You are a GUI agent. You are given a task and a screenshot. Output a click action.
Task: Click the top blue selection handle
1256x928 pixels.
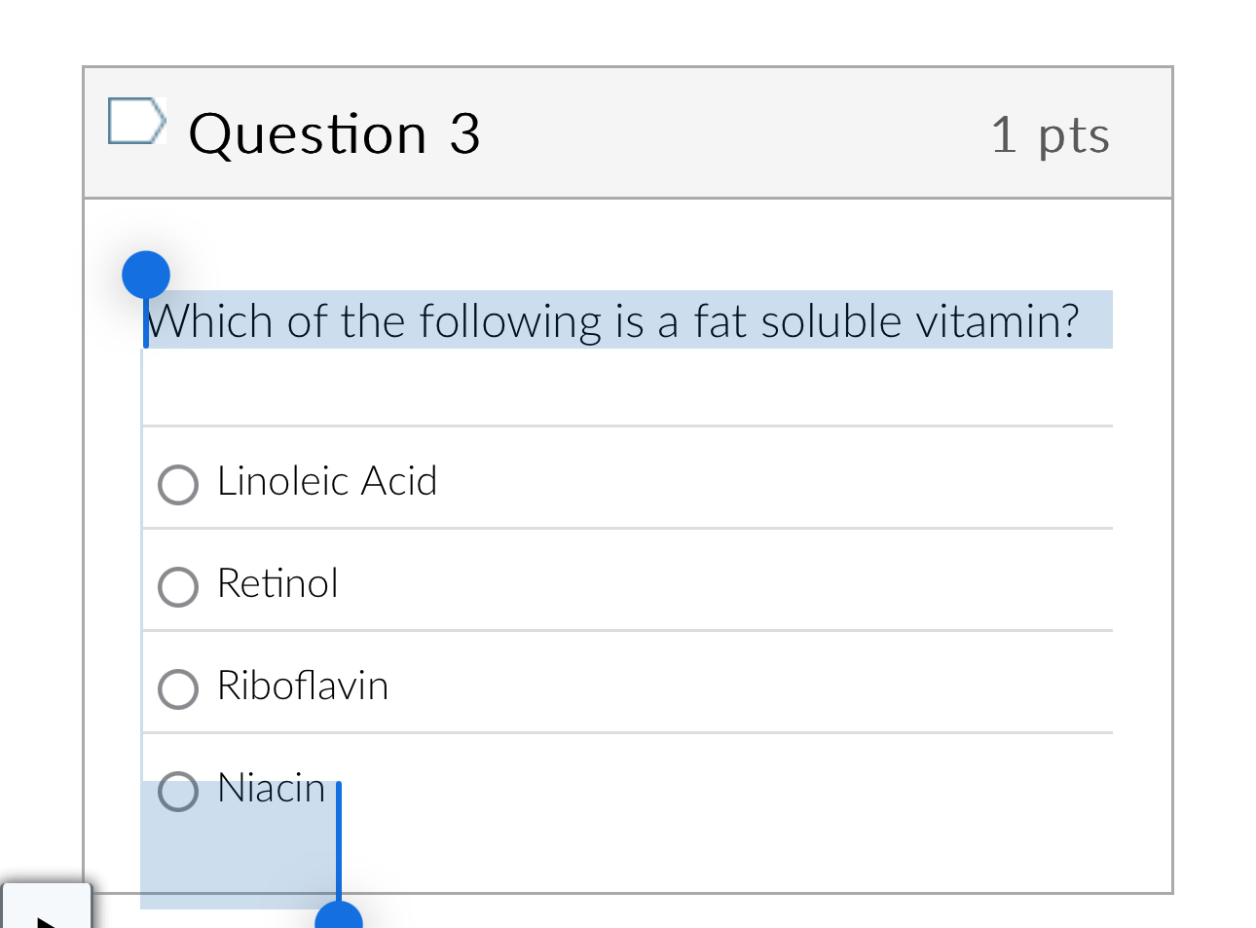146,274
